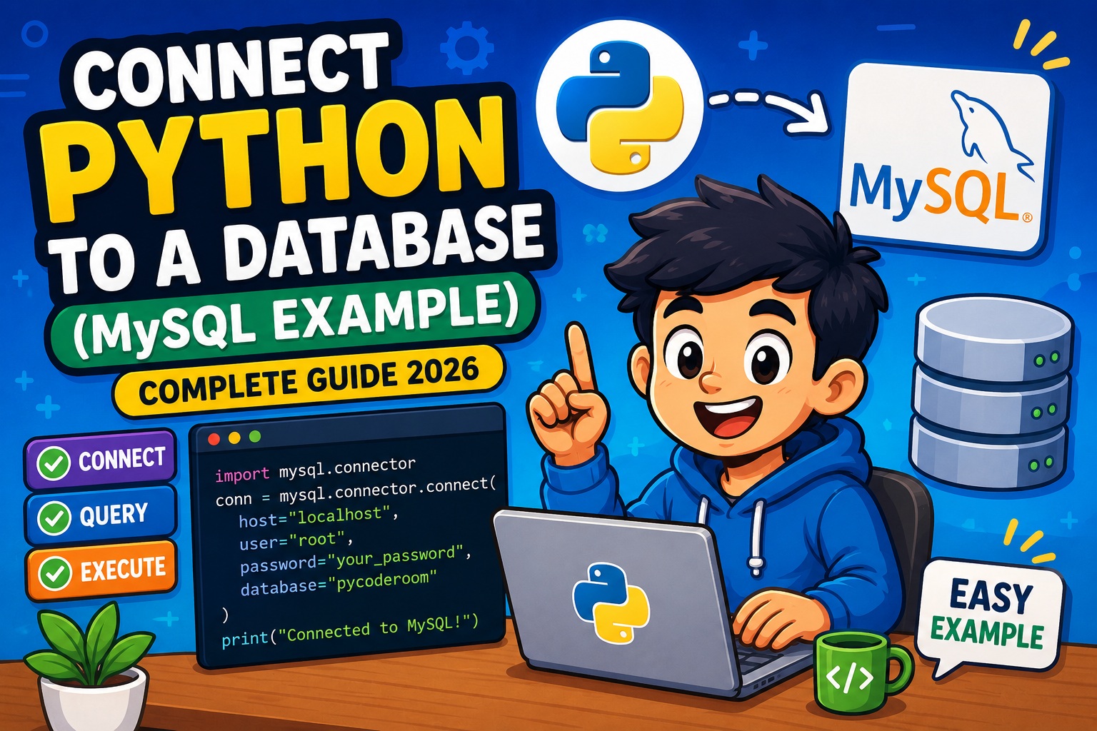
Task: Click the check mark beside EXECUTE
Action: click(x=54, y=573)
